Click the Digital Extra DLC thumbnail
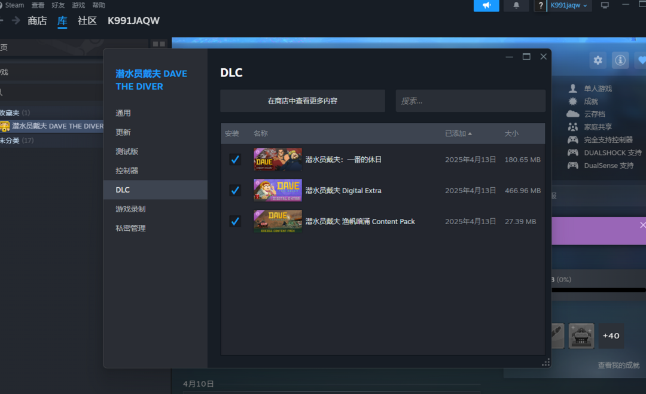This screenshot has height=394, width=646. pos(278,190)
